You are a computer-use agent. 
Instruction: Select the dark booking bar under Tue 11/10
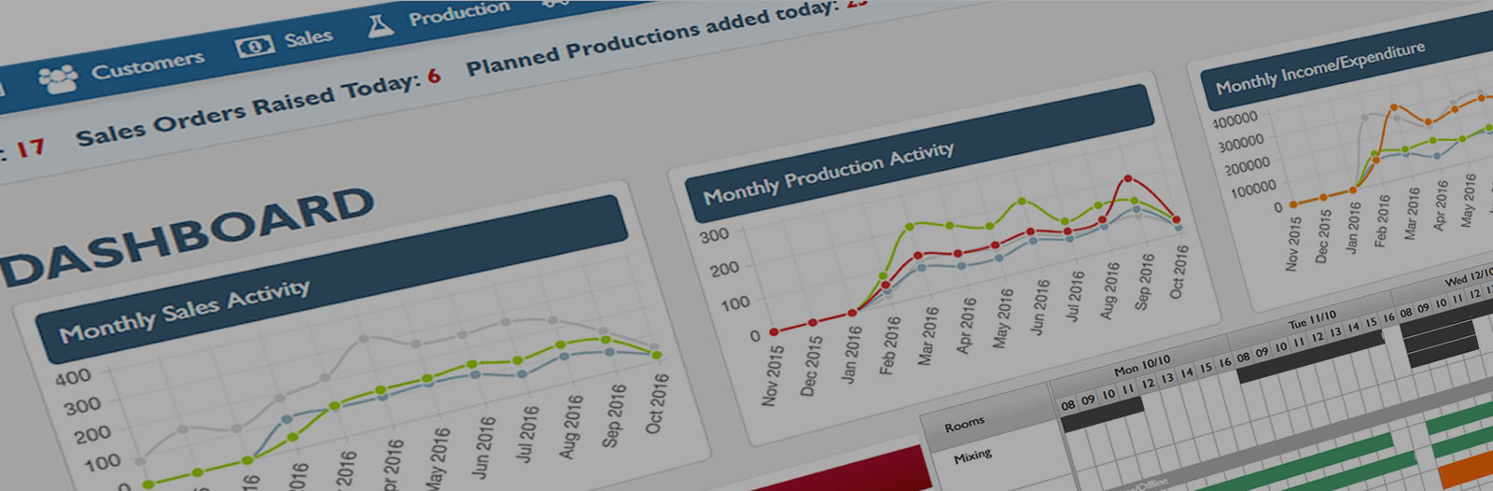1311,358
